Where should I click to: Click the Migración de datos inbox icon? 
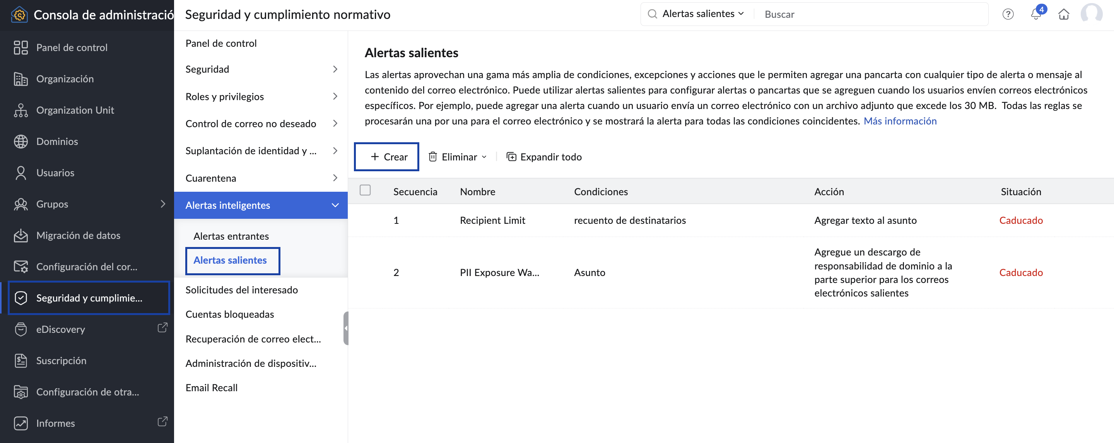tap(21, 235)
